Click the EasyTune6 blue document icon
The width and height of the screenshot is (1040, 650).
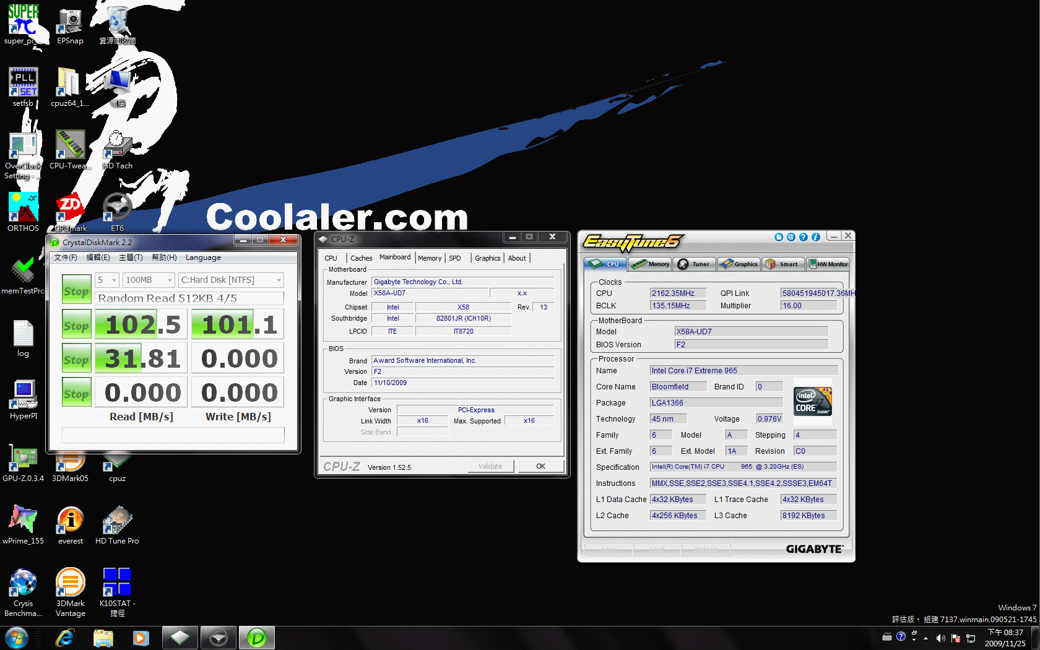pos(779,237)
